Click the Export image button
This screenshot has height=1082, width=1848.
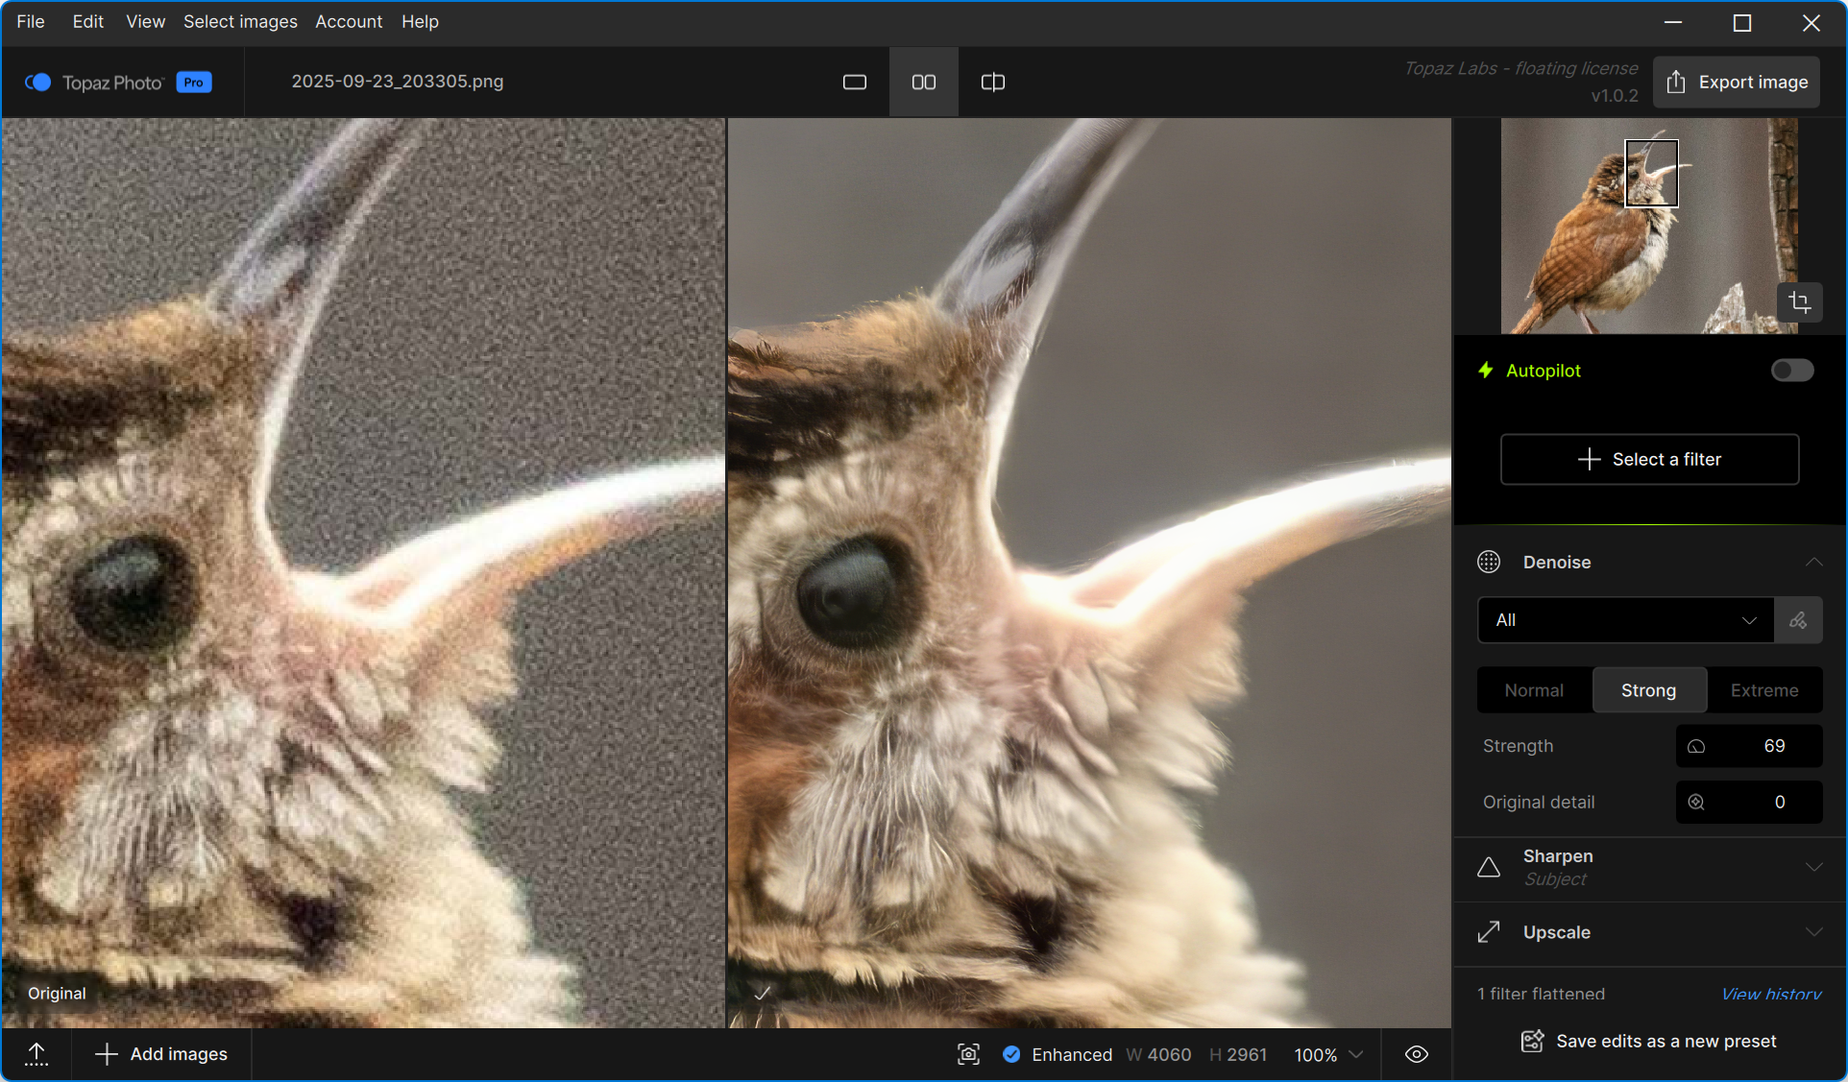(1737, 83)
